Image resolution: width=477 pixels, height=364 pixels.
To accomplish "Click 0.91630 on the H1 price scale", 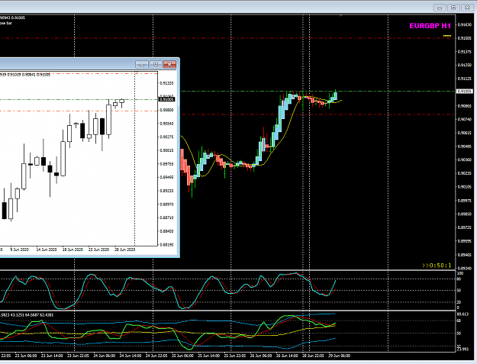I will point(465,24).
